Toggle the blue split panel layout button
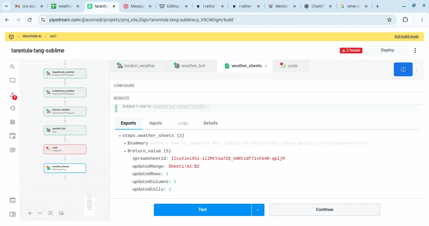 pos(403,69)
